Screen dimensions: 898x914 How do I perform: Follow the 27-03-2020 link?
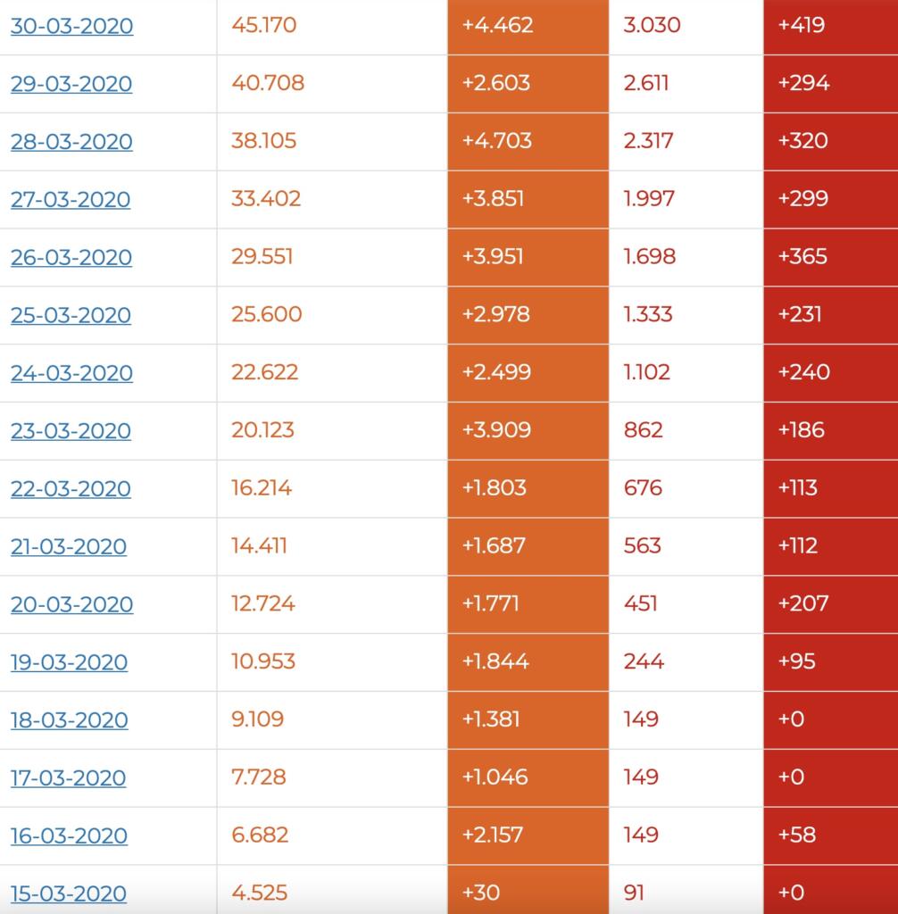point(71,200)
